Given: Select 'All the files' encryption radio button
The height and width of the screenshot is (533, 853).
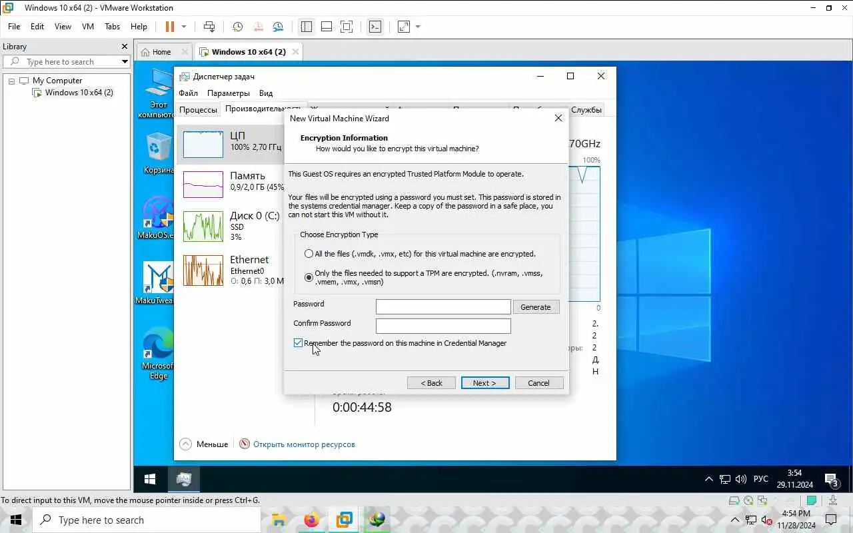Looking at the screenshot, I should click(x=309, y=254).
